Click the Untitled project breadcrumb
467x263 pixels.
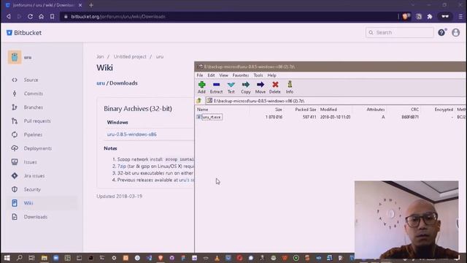(x=130, y=57)
